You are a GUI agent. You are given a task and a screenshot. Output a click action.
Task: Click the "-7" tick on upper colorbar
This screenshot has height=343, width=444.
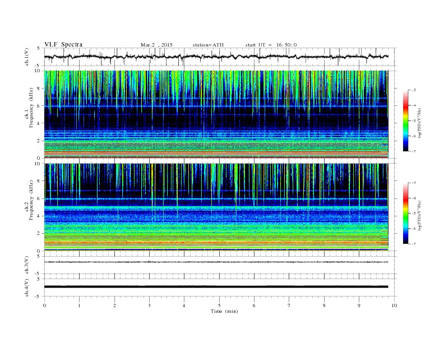coord(414,151)
